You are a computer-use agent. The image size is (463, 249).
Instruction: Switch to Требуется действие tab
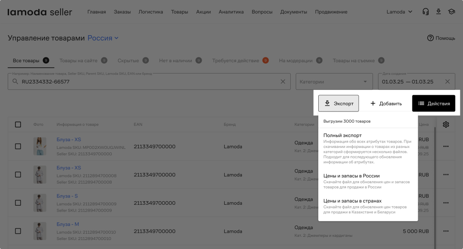click(x=241, y=60)
